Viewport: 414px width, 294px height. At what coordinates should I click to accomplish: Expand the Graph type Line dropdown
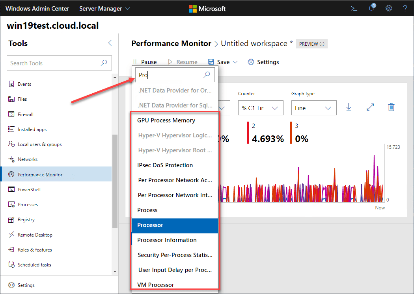coord(313,108)
